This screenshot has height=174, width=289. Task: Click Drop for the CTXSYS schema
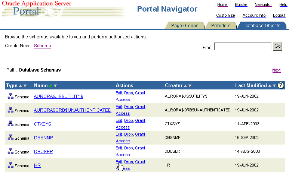129,120
